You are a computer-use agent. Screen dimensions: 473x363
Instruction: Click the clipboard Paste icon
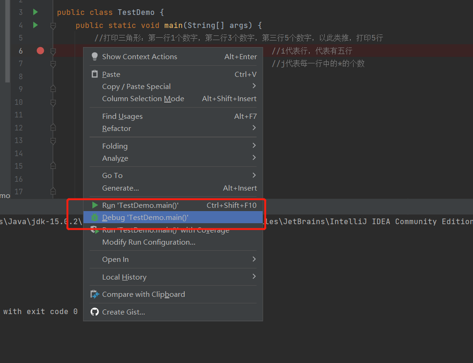[x=95, y=74]
